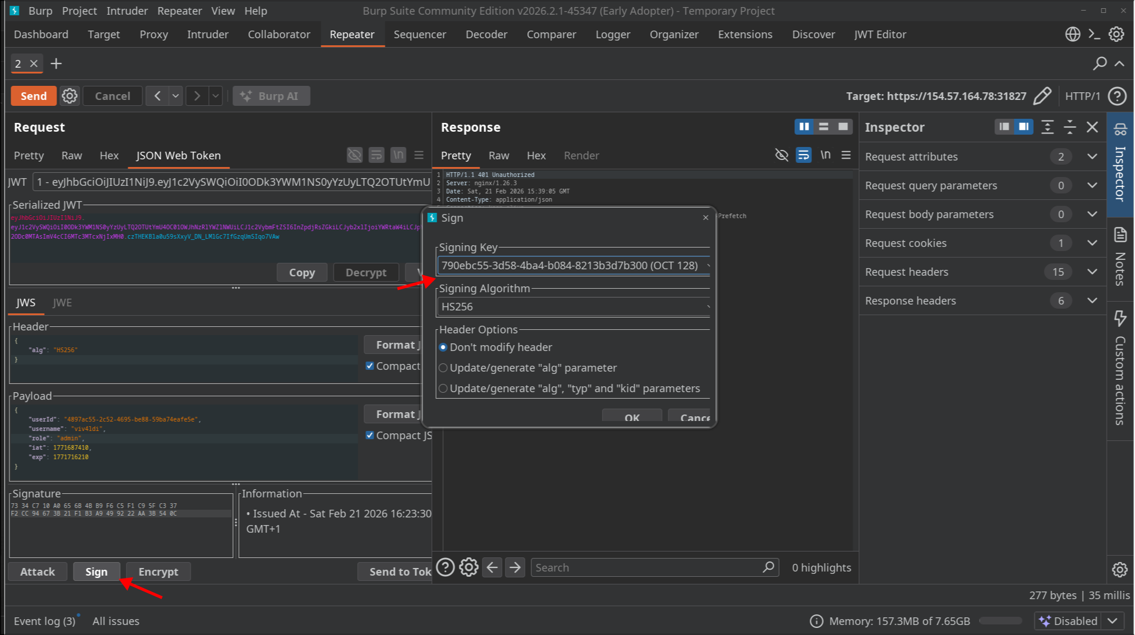Open response search help icon
The height and width of the screenshot is (635, 1135).
click(x=445, y=567)
